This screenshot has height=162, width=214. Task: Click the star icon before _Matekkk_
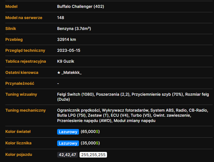(x=59, y=72)
